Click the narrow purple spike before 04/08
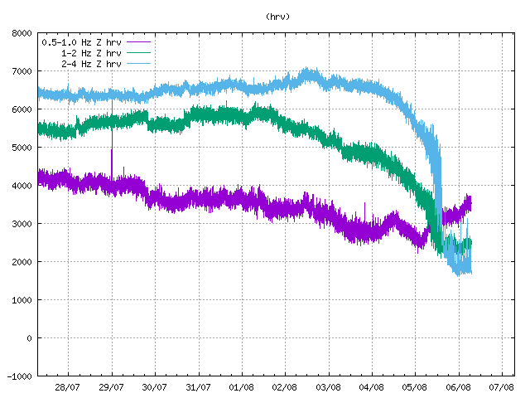 pyautogui.click(x=364, y=211)
